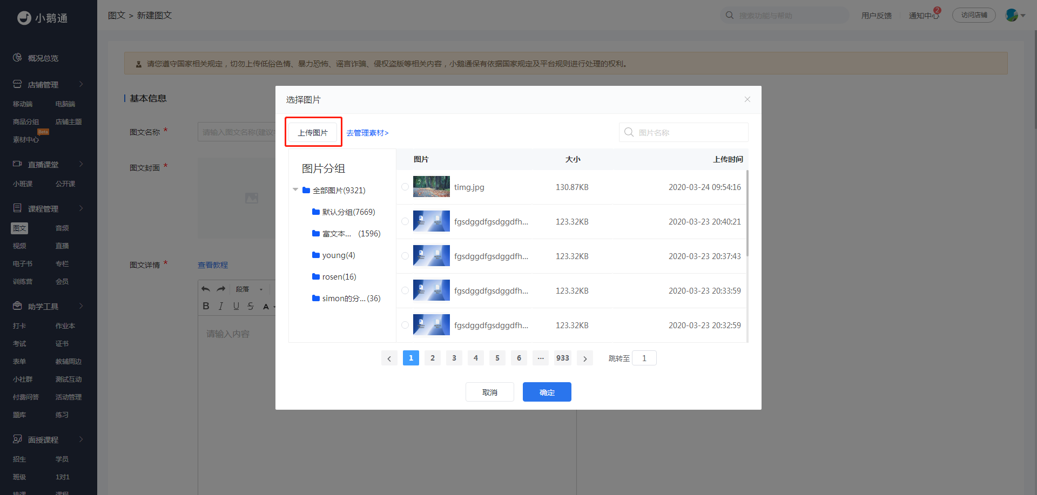The width and height of the screenshot is (1037, 495).
Task: Select the image uploaded at 20:32:59
Action: [x=405, y=325]
